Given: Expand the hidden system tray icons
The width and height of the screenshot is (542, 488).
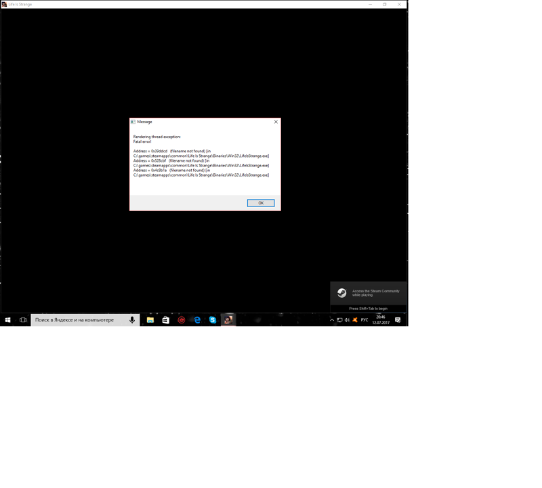Looking at the screenshot, I should pyautogui.click(x=332, y=320).
